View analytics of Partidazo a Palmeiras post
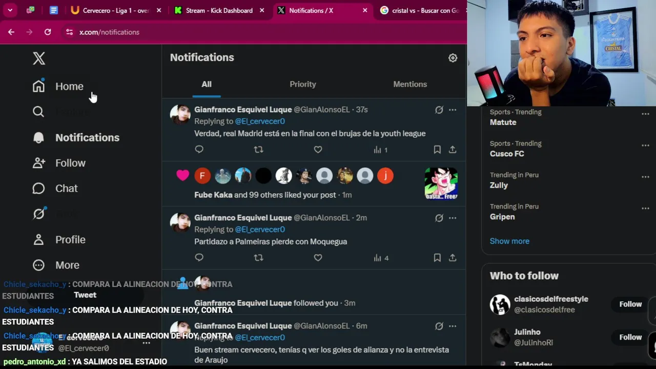This screenshot has height=369, width=656. tap(381, 258)
